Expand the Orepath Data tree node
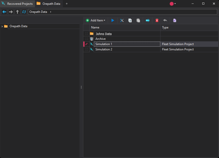Viewport: 219px width, 158px height. click(x=2, y=26)
